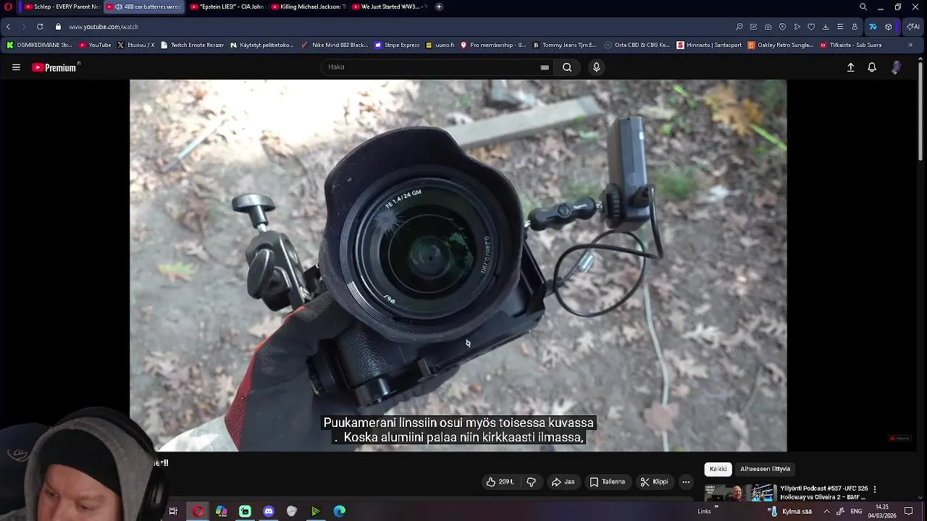Open the 'Oakley Retro Sungla...' bookmark
This screenshot has height=521, width=927.
780,45
